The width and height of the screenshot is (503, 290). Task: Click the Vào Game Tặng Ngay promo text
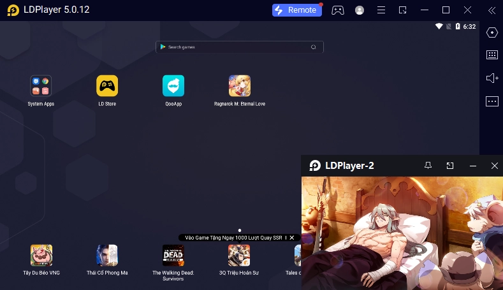point(233,238)
